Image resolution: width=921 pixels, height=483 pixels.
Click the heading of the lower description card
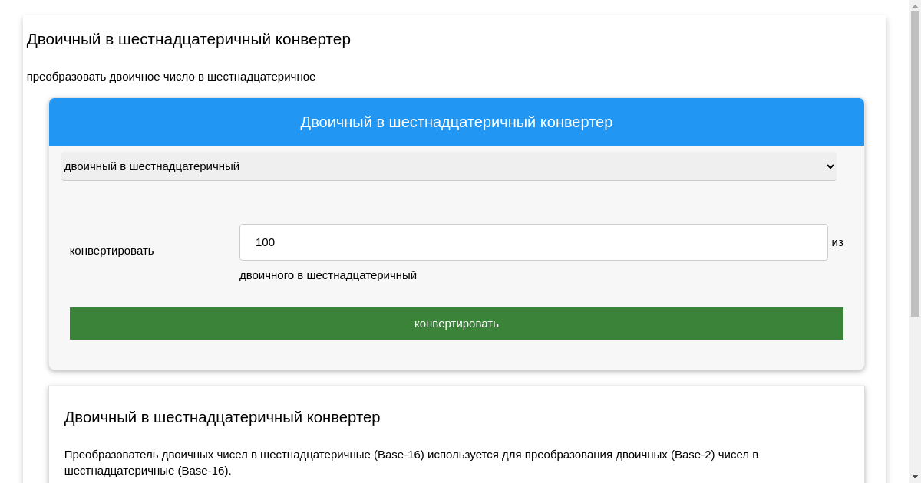222,417
